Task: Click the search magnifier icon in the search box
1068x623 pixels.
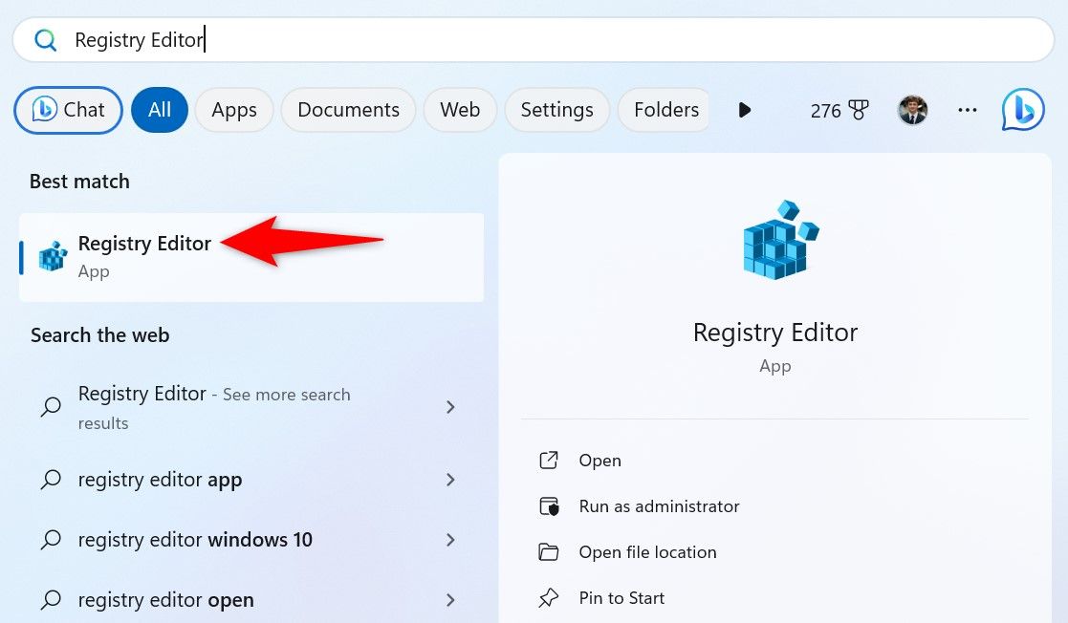Action: point(46,40)
